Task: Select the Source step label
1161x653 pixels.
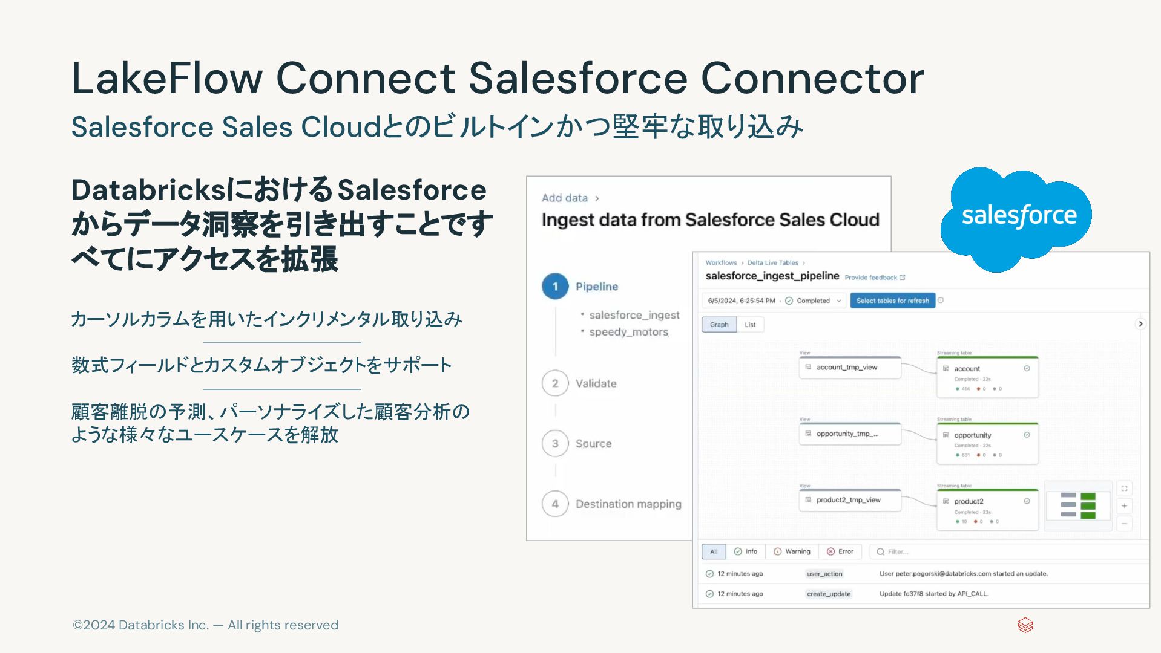Action: (x=594, y=444)
